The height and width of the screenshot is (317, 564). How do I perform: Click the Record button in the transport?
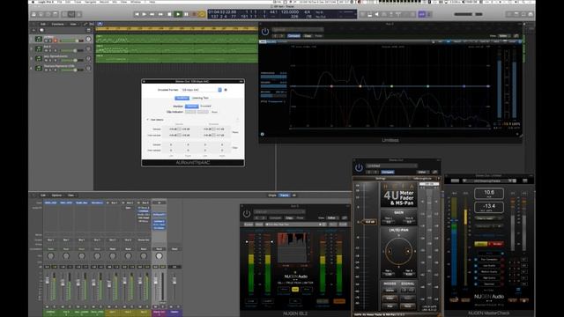195,14
